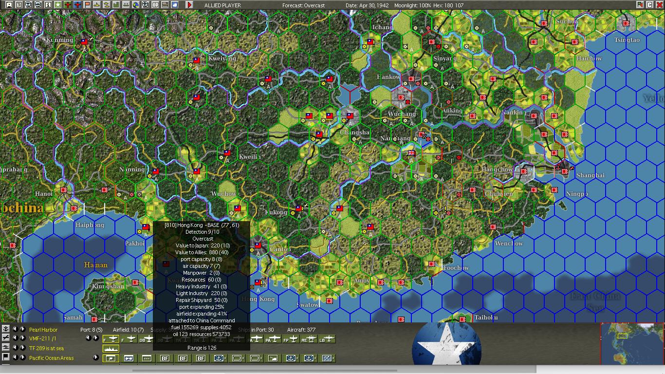Viewport: 665px width, 374px height.
Task: Select the flag unit above Hong Kong label
Action: click(258, 282)
